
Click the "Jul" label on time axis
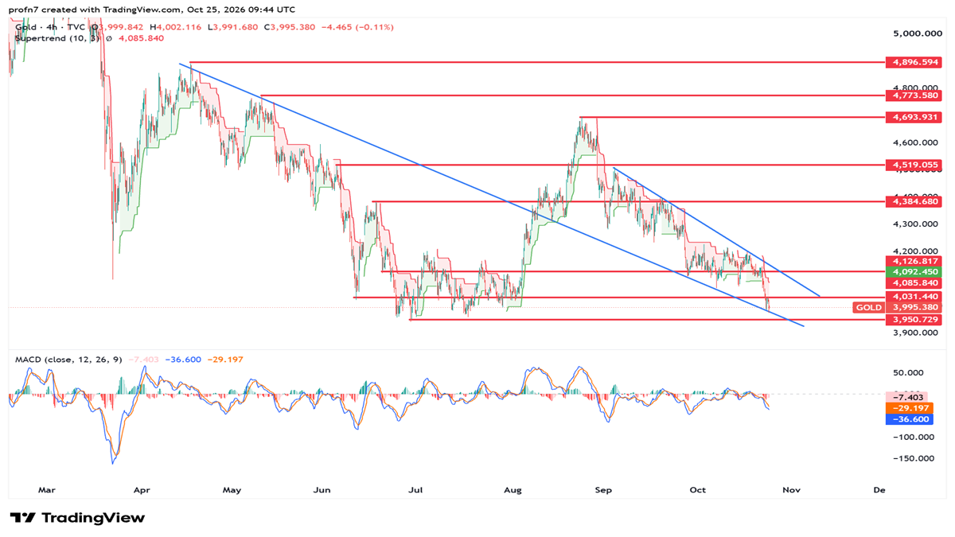pos(415,490)
